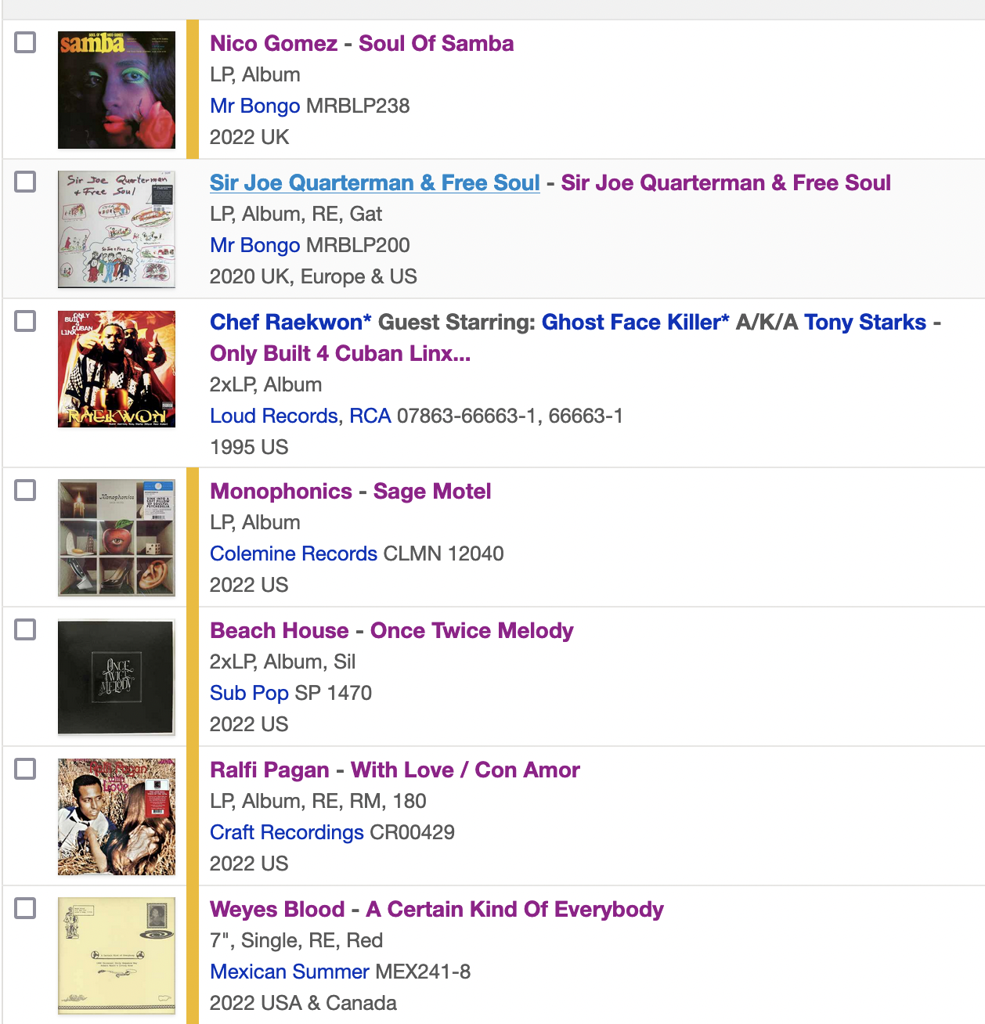Select the Sir Joe Quarterman row checkbox
The width and height of the screenshot is (985, 1024).
26,182
